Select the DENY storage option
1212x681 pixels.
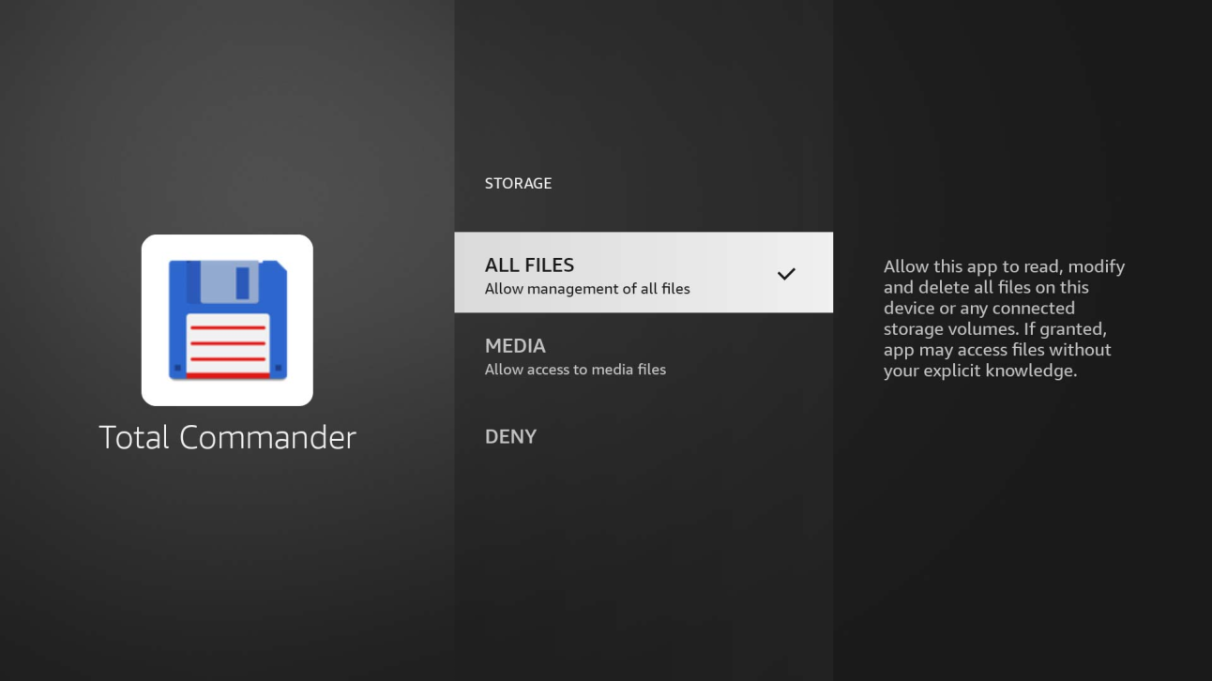[644, 436]
